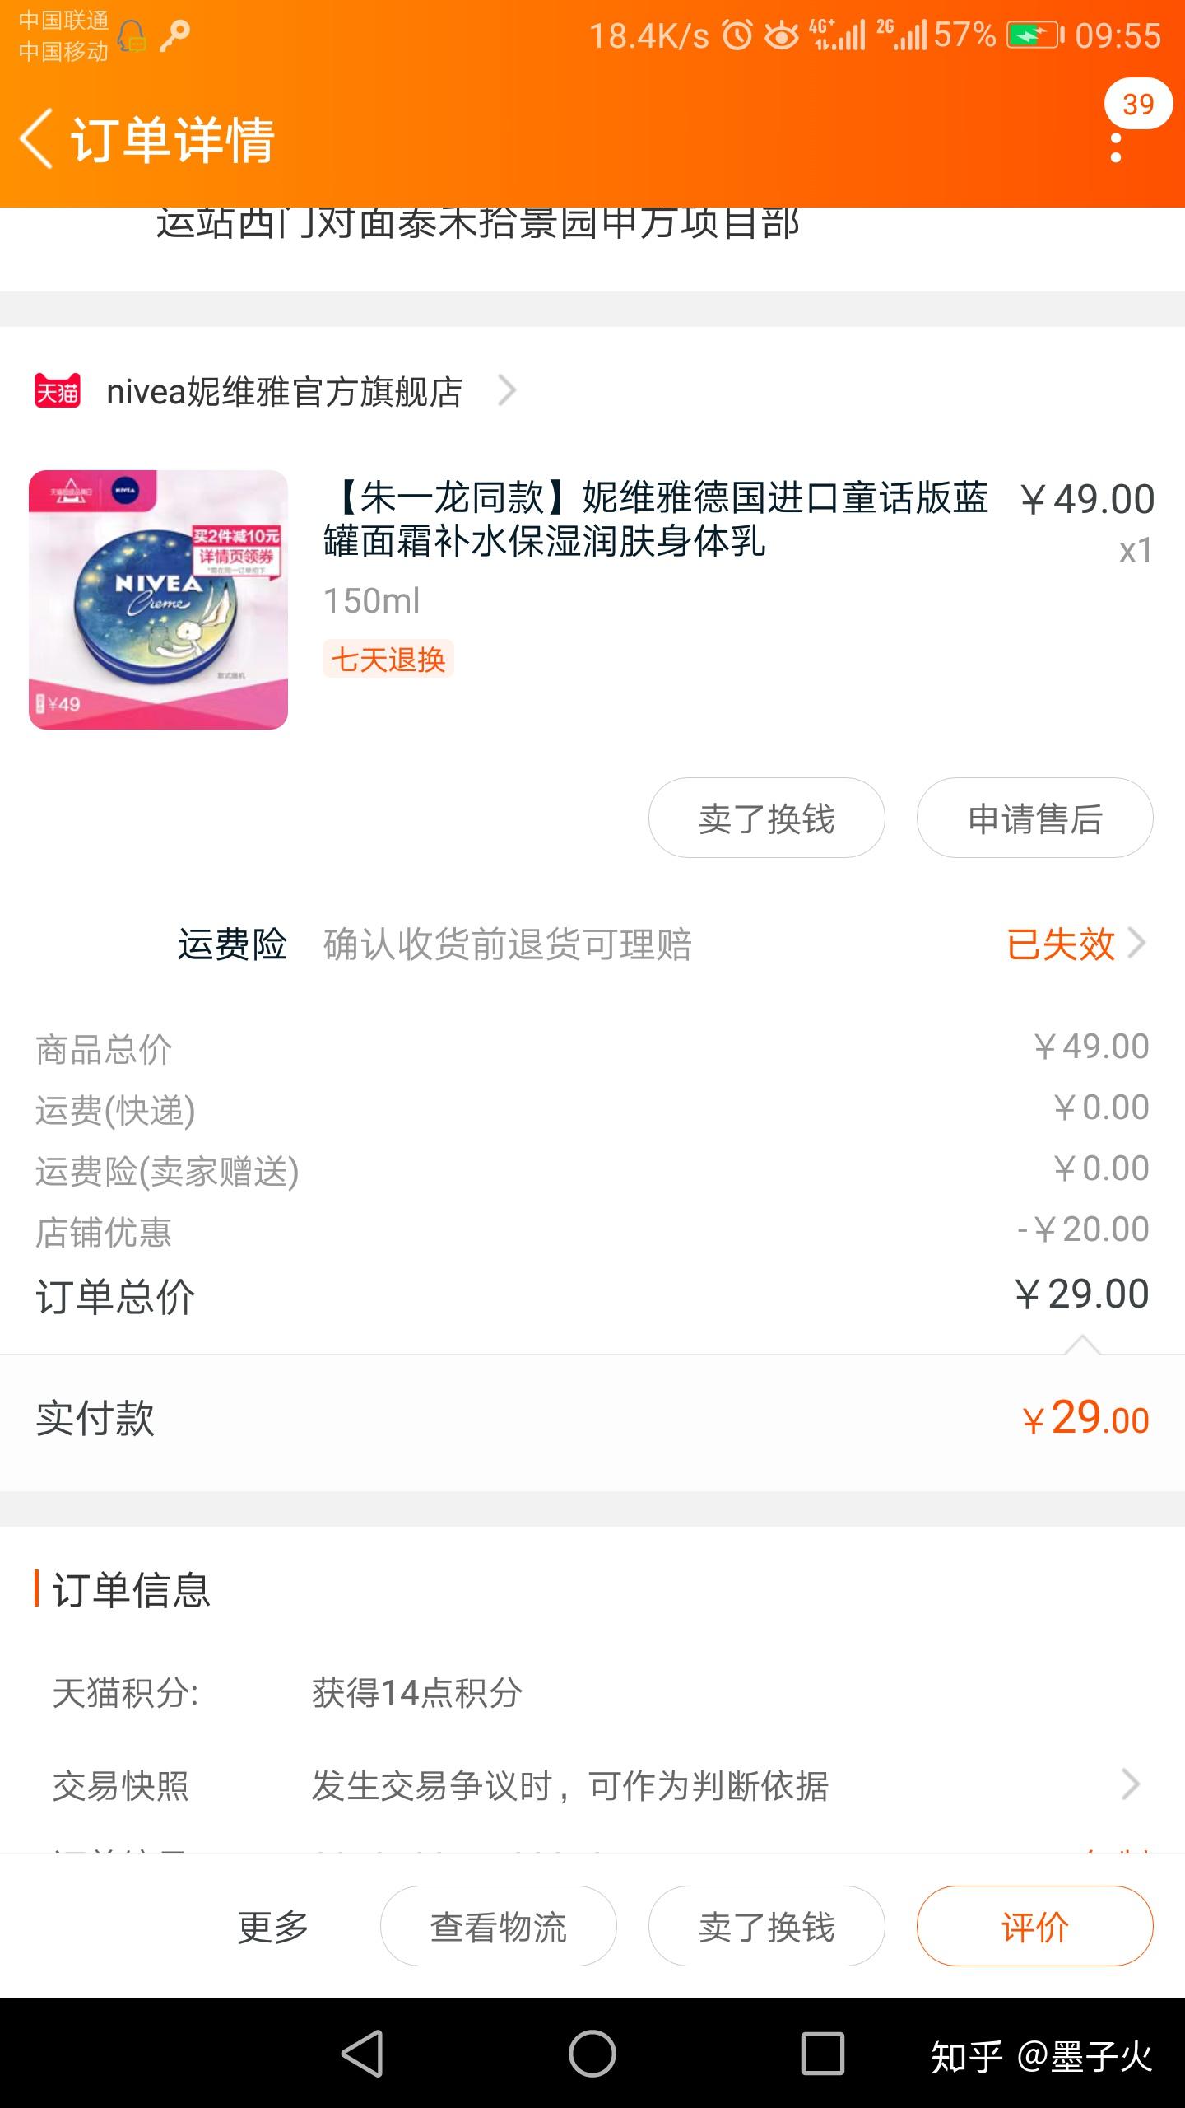Expand the nivea妮维雅官方旗舰店 store chevron

coord(507,390)
